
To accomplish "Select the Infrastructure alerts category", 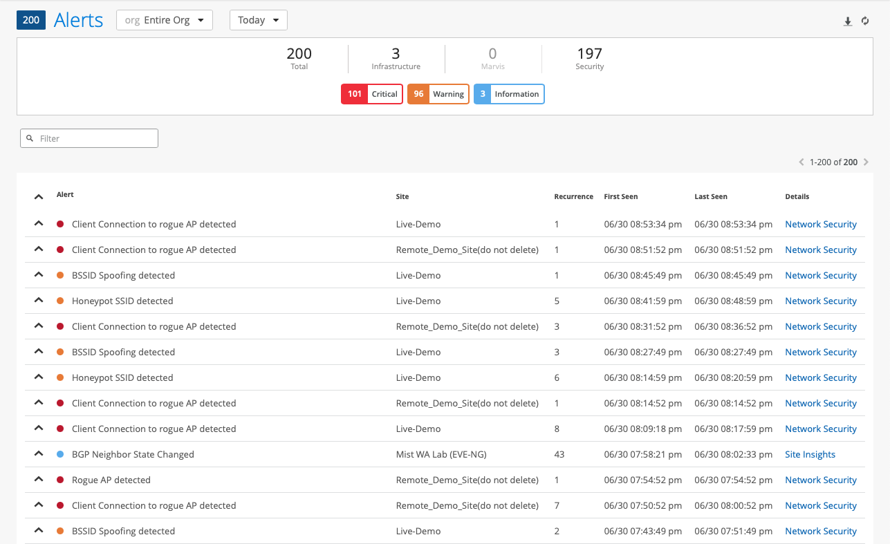I will coord(396,59).
